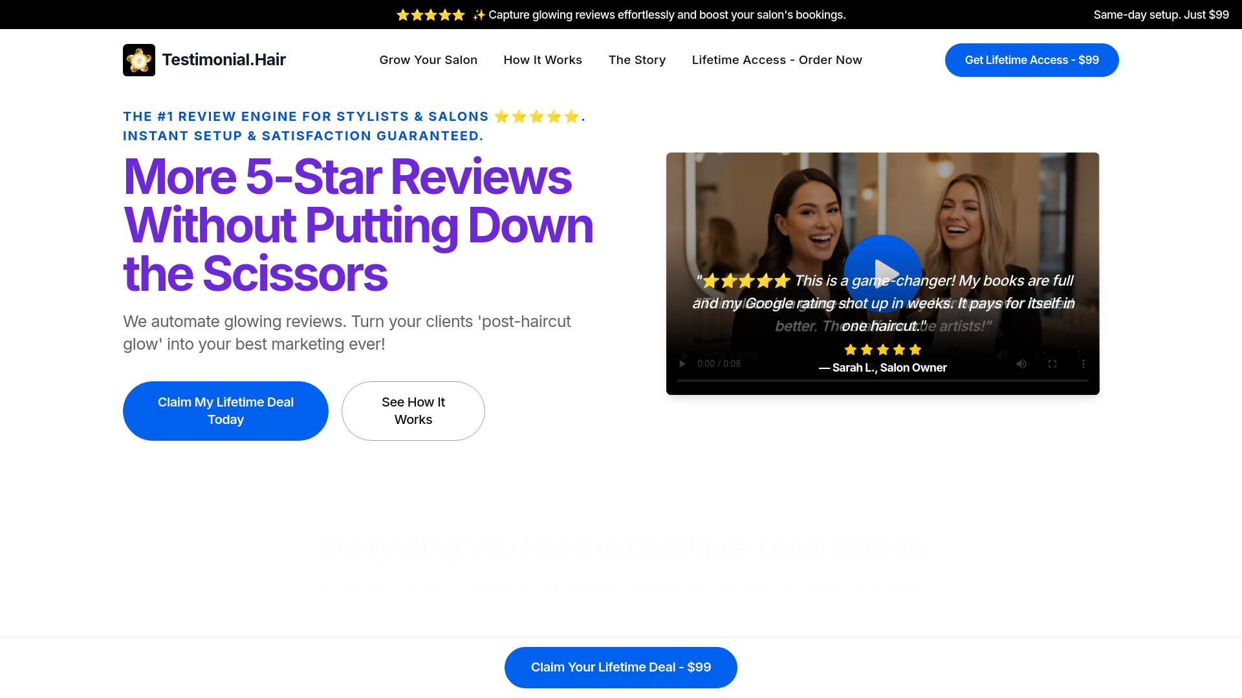This screenshot has height=698, width=1242.
Task: Click the Get Lifetime Access - $99 button
Action: click(1031, 60)
